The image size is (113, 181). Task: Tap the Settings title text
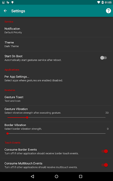point(18,11)
